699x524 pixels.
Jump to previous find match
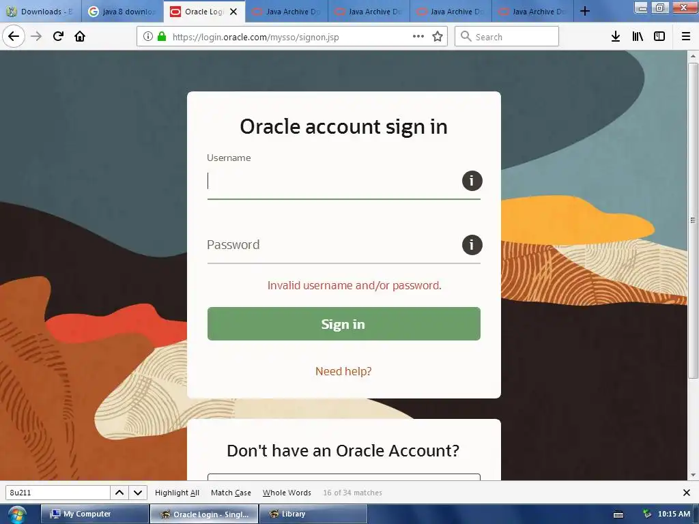(x=119, y=493)
